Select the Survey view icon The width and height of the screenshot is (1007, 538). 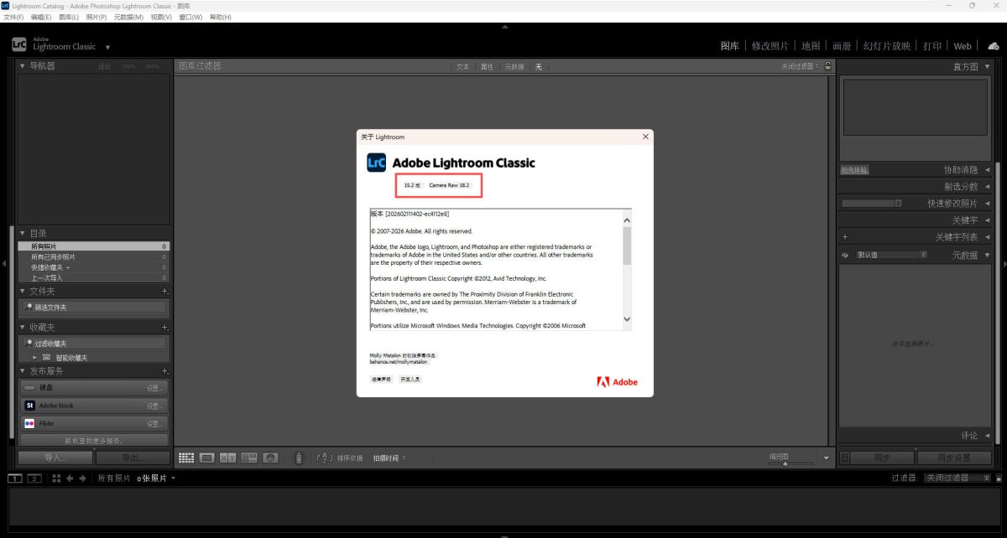click(x=249, y=458)
